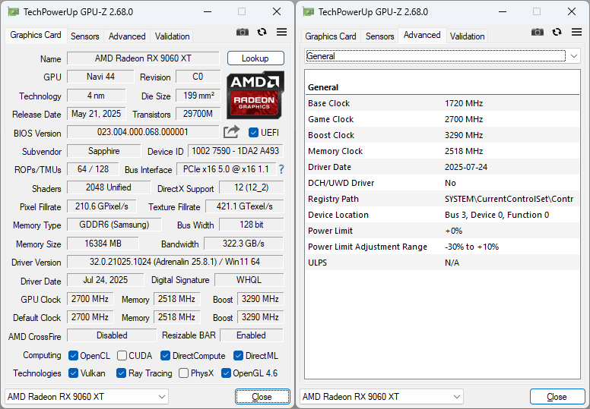Switch to Sensors tab in left window
This screenshot has width=590, height=409.
pos(85,36)
